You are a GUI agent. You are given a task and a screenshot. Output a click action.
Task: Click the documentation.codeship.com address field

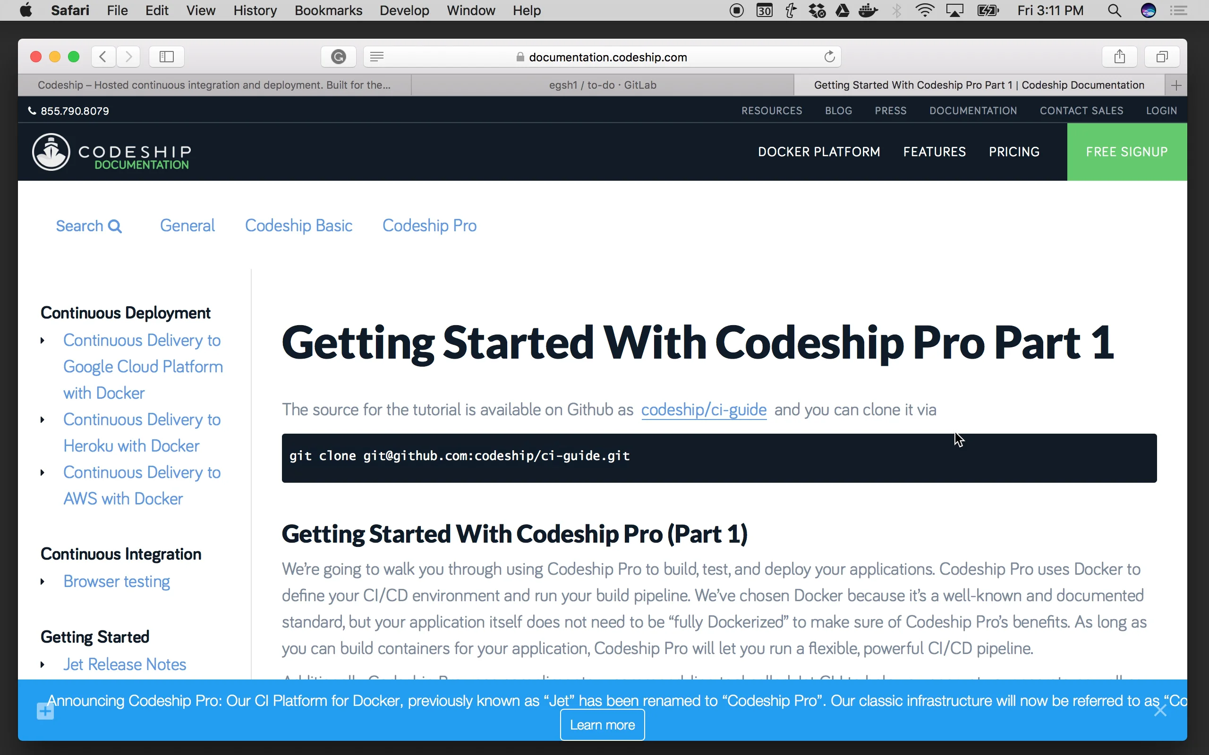pyautogui.click(x=602, y=57)
